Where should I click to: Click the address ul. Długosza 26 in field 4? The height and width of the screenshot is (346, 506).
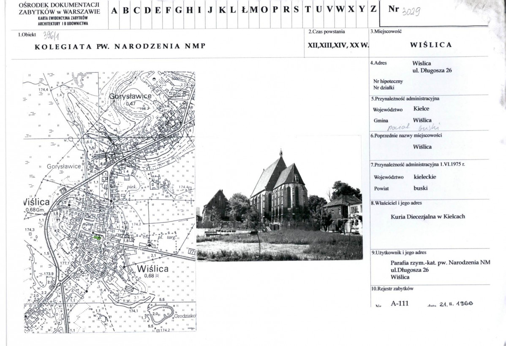(x=432, y=70)
